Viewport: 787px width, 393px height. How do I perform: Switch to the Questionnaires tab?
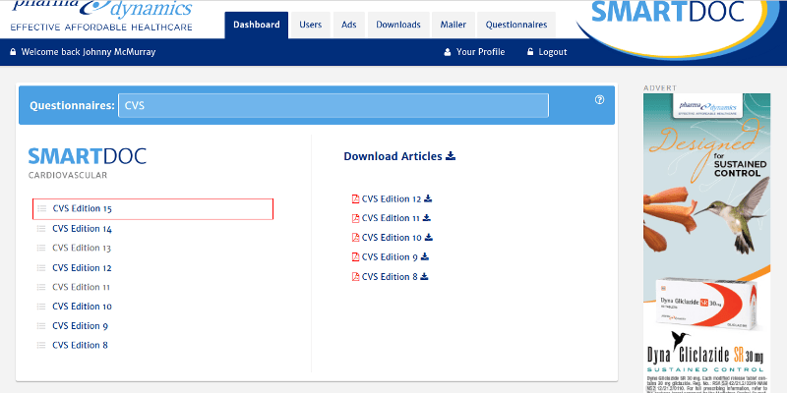(x=515, y=25)
